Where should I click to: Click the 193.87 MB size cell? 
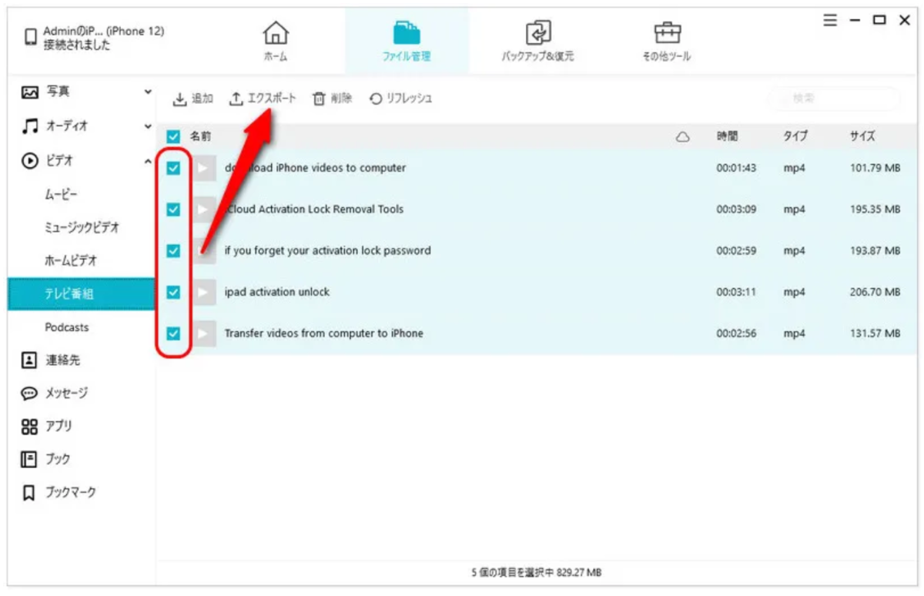coord(875,251)
